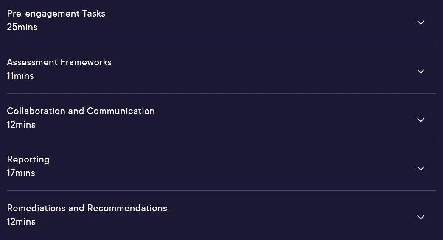
Task: Click 12mins under Remediations and Recommendations
Action: [21, 222]
